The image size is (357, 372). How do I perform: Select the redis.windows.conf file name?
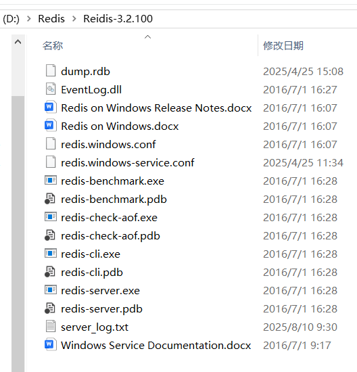(108, 145)
